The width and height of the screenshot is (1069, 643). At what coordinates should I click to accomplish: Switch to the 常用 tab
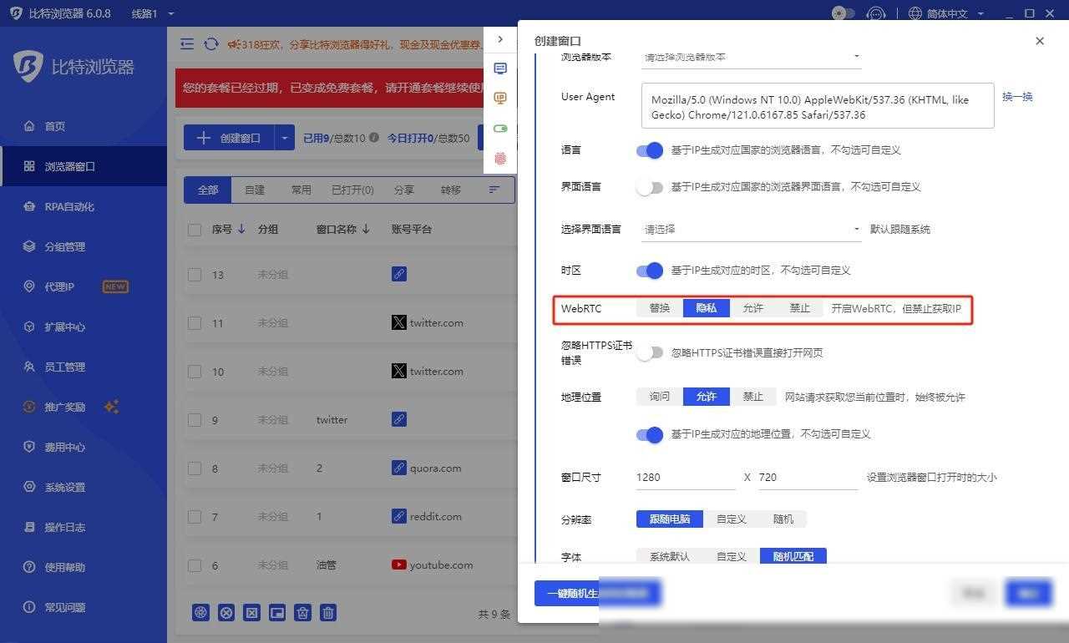coord(301,190)
